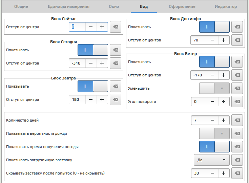Reset Блок Ветер Отступ от центра value
This screenshot has width=249, height=183.
[x=237, y=75]
